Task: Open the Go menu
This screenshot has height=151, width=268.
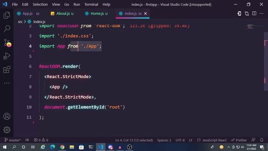Action: tap(67, 5)
